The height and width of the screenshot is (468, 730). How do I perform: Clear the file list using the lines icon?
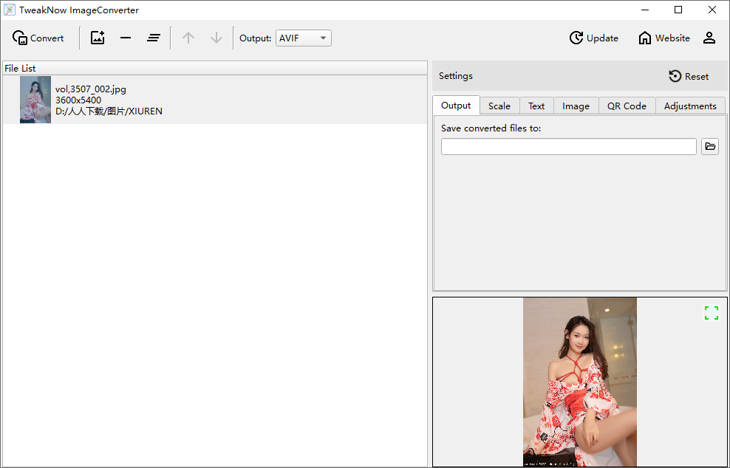pyautogui.click(x=154, y=38)
